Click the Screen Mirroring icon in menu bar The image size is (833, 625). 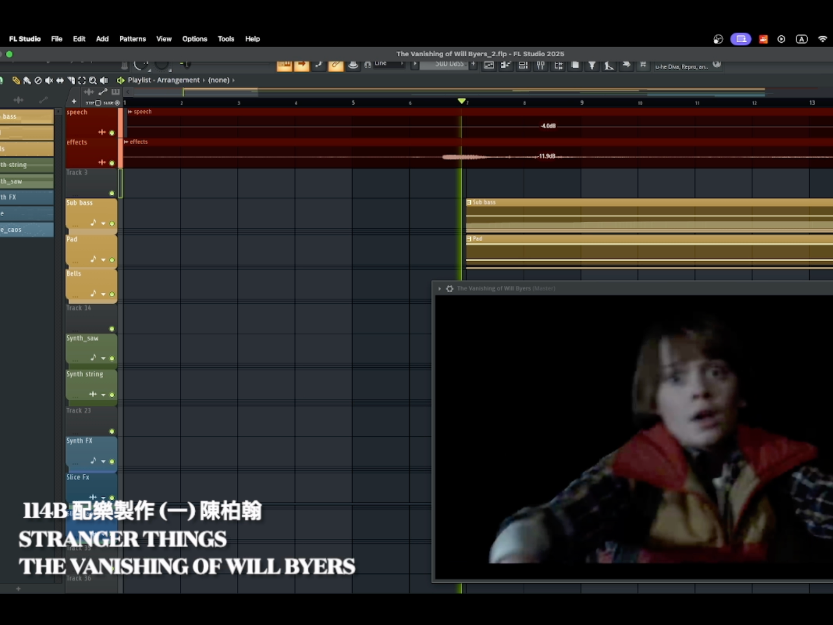(x=741, y=39)
